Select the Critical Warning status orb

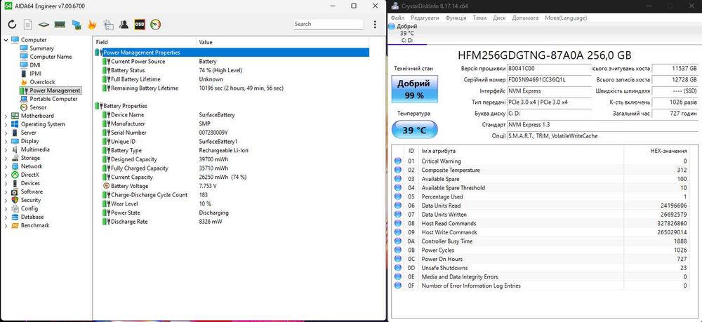pyautogui.click(x=397, y=161)
